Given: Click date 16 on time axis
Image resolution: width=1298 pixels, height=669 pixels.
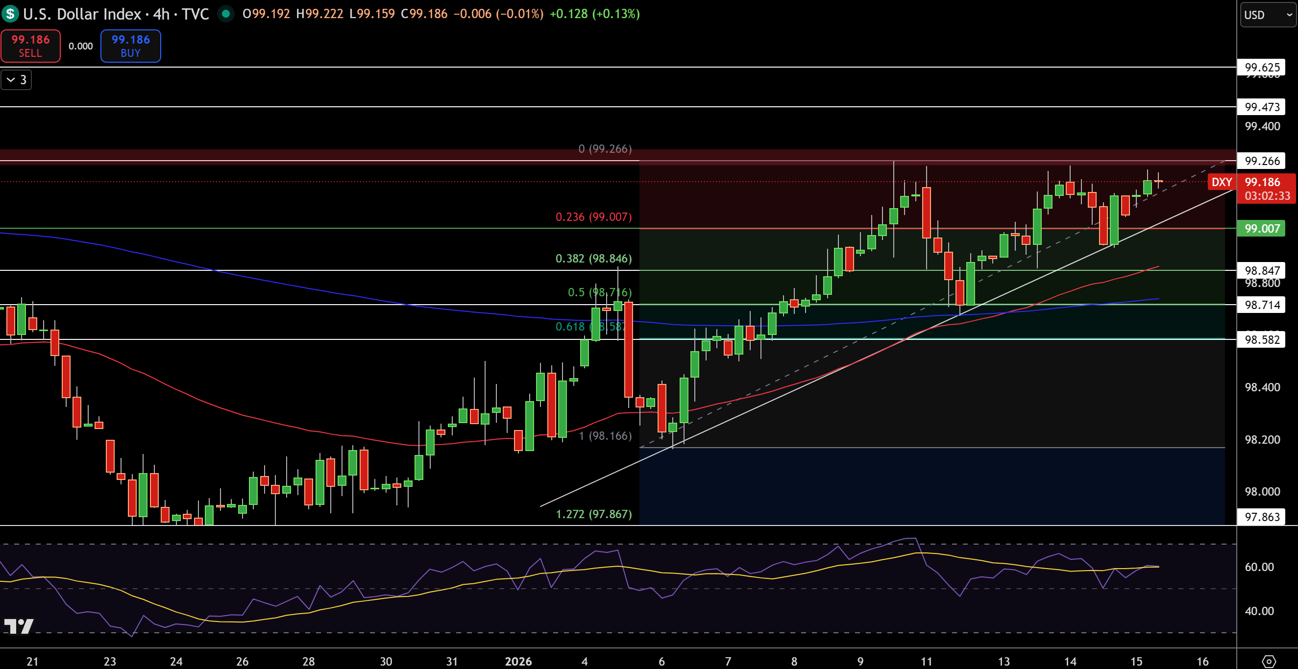Looking at the screenshot, I should coord(1203,662).
